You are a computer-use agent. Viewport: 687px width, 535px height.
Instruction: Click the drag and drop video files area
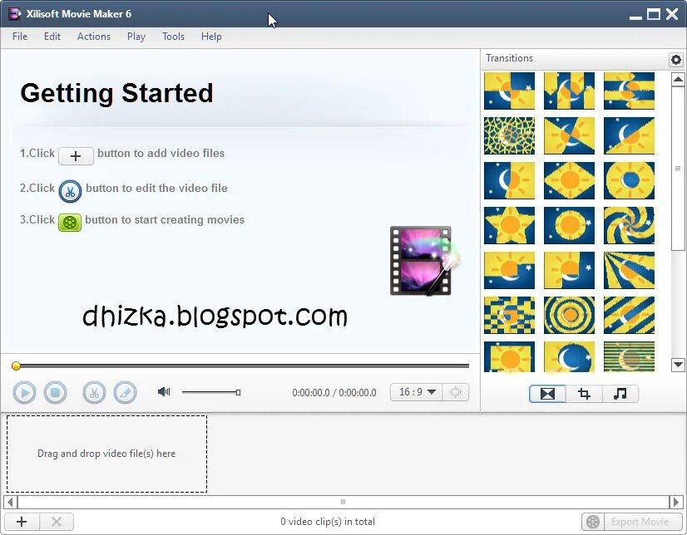click(106, 454)
